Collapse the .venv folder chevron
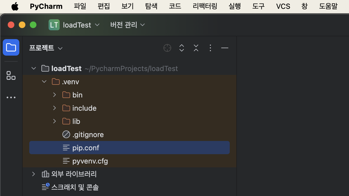The width and height of the screenshot is (349, 196). click(x=44, y=81)
